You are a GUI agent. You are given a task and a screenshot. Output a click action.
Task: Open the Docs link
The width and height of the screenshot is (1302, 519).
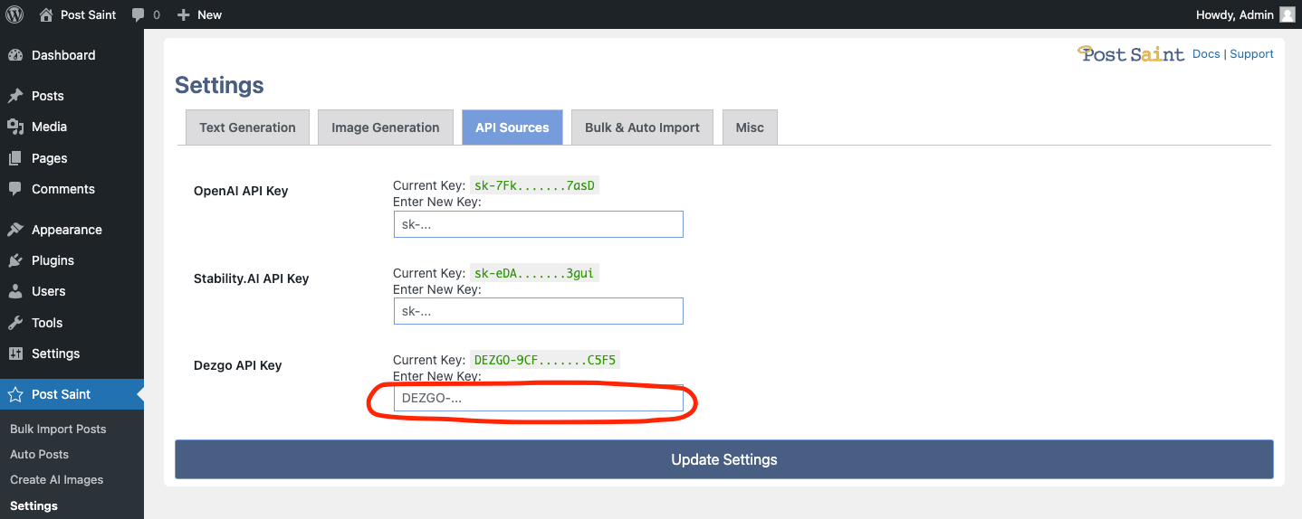tap(1206, 54)
